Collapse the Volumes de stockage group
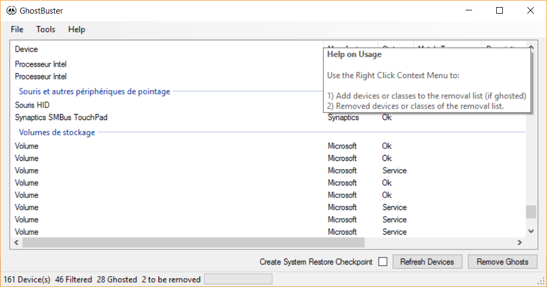The image size is (547, 287). [57, 133]
